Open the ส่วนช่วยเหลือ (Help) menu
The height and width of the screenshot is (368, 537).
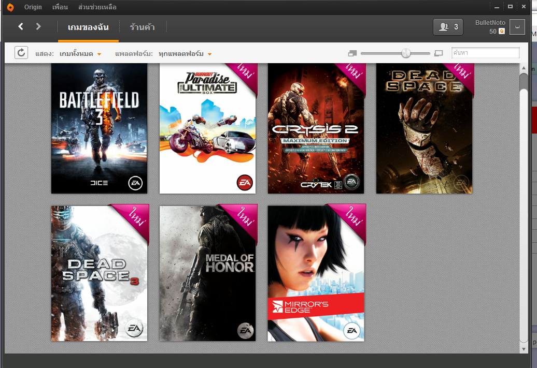pyautogui.click(x=97, y=7)
